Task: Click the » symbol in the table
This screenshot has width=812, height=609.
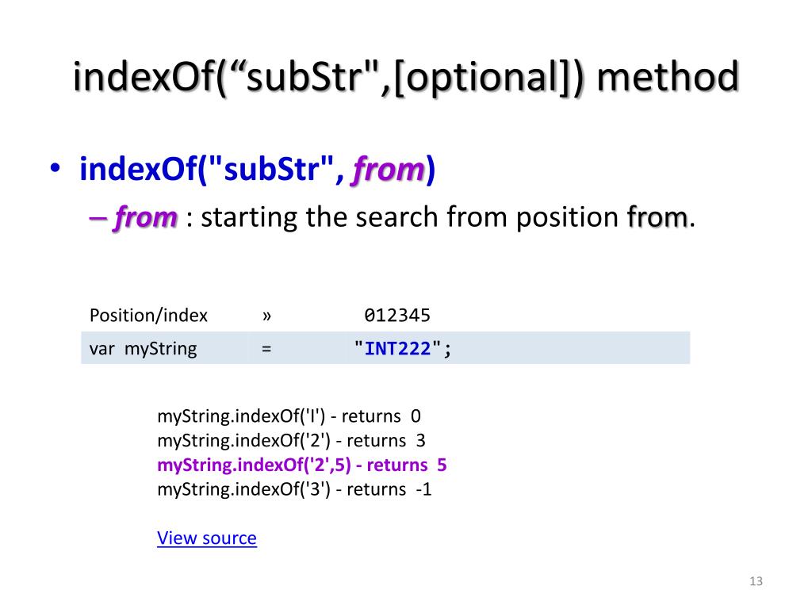Action: 266,316
